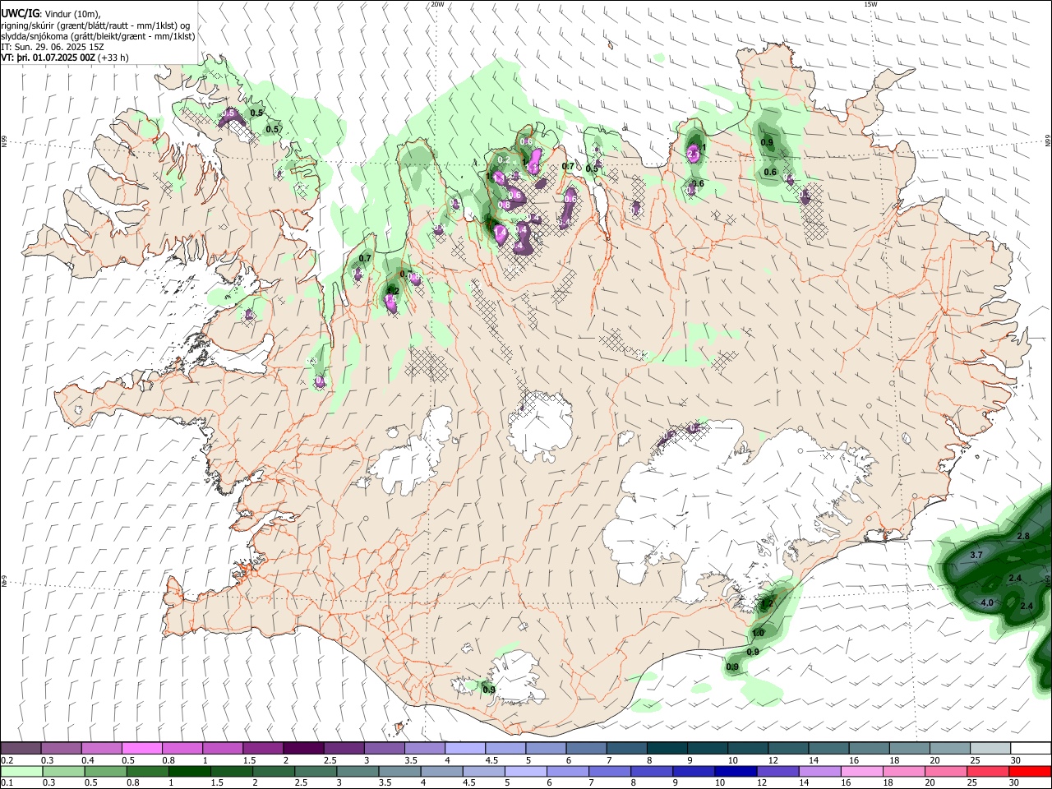1052x789 pixels.
Task: Select the bottom legend swatch starting at 2.5
Action: 315,771
